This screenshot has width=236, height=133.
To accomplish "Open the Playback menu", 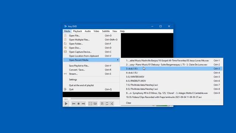I will pos(77,31).
